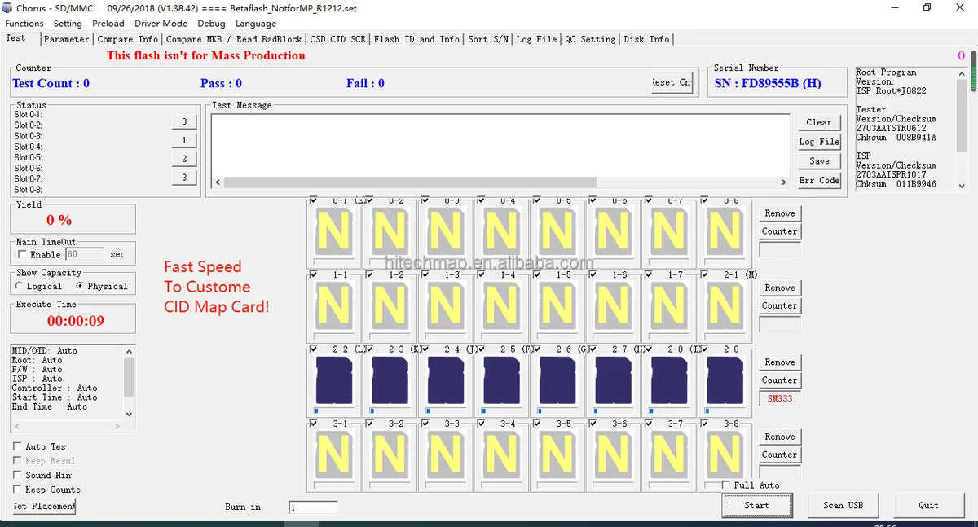Open the CSD CID SCR tab
Image resolution: width=978 pixels, height=527 pixels.
pyautogui.click(x=338, y=39)
